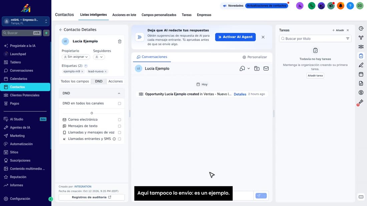The width and height of the screenshot is (367, 206).
Task: Click the Buscar por título field
Action: [x=315, y=39]
